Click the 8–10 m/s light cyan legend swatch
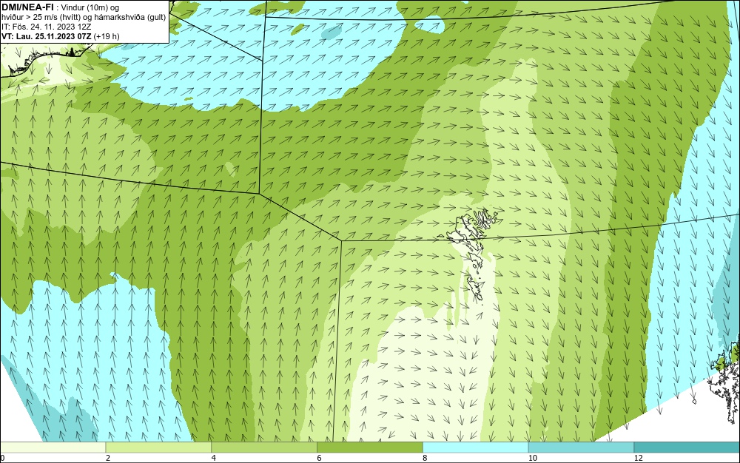The width and height of the screenshot is (740, 463). [476, 447]
